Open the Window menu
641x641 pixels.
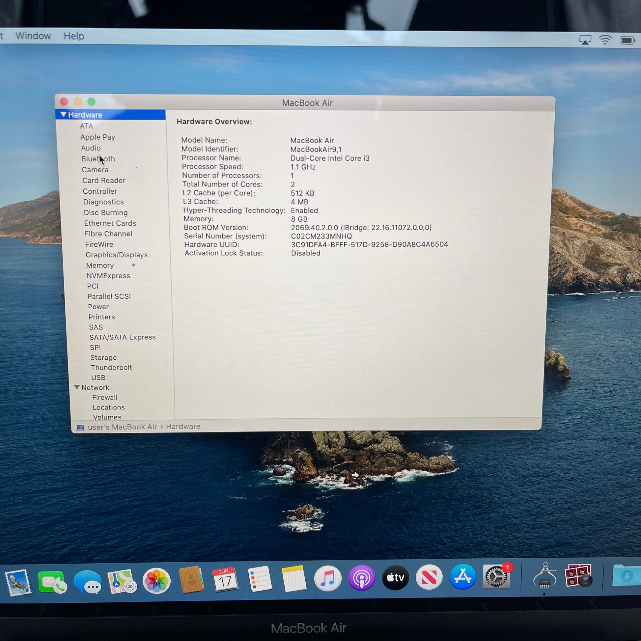tap(33, 36)
